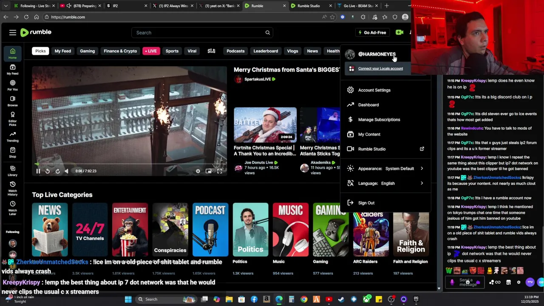This screenshot has width=544, height=306.
Task: Open the Rumble hamburger menu
Action: click(x=13, y=32)
